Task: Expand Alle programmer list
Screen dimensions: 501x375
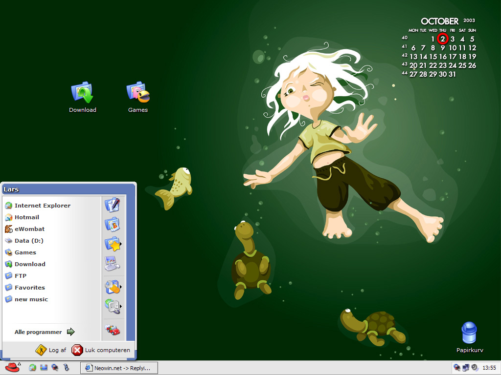Action: click(x=44, y=332)
